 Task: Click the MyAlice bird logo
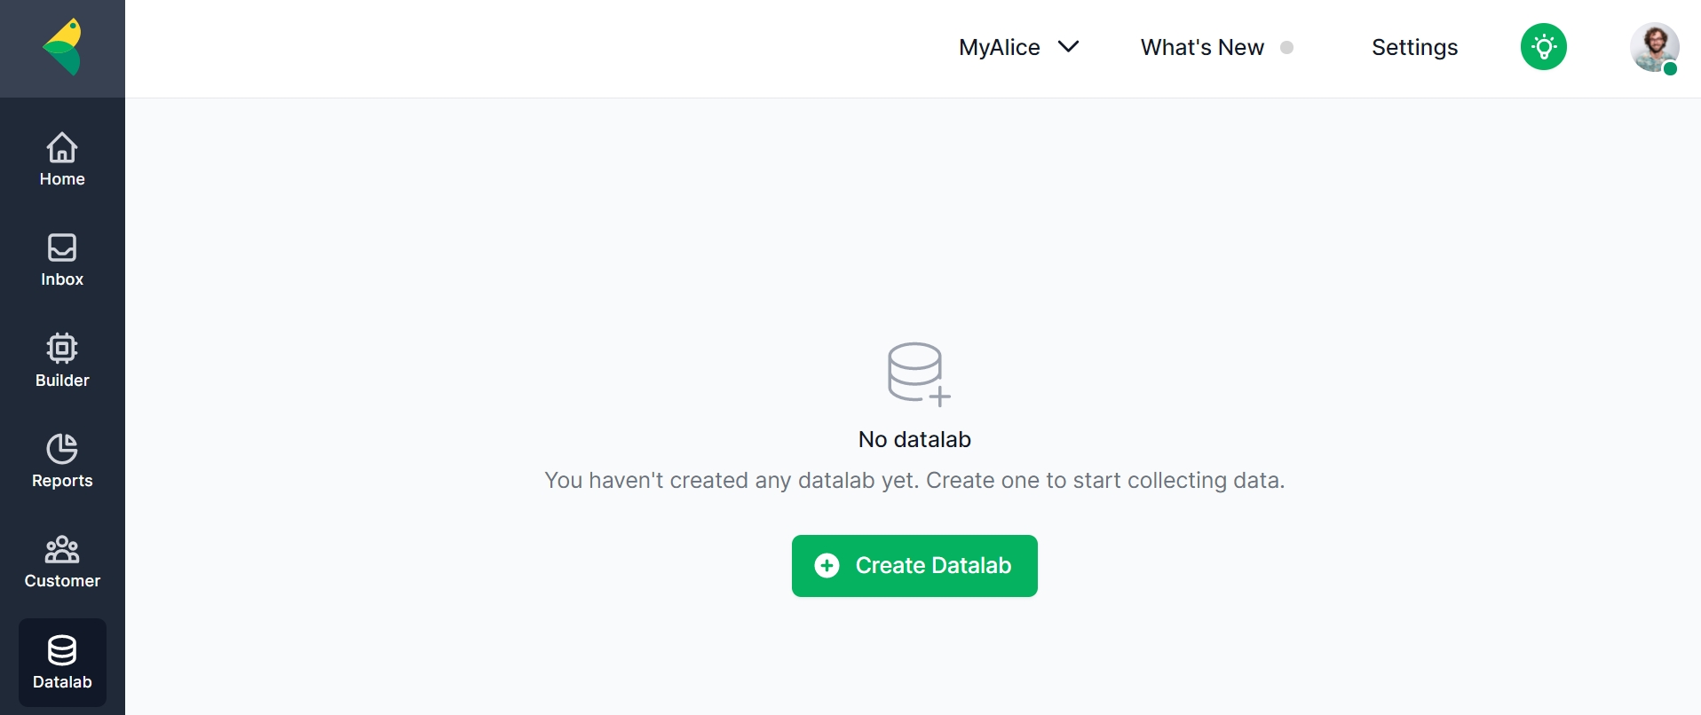pos(62,47)
